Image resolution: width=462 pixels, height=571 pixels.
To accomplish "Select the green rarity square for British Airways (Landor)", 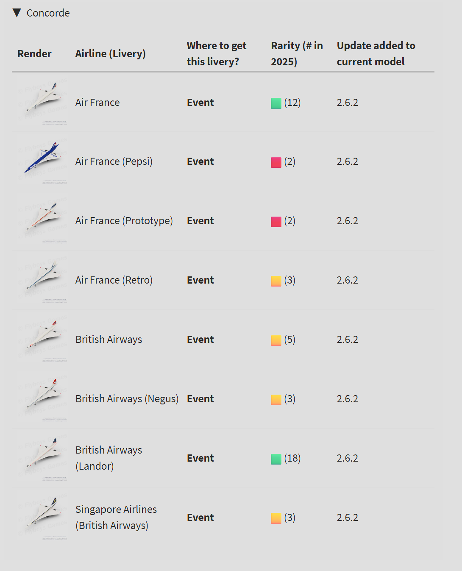I will [x=276, y=459].
